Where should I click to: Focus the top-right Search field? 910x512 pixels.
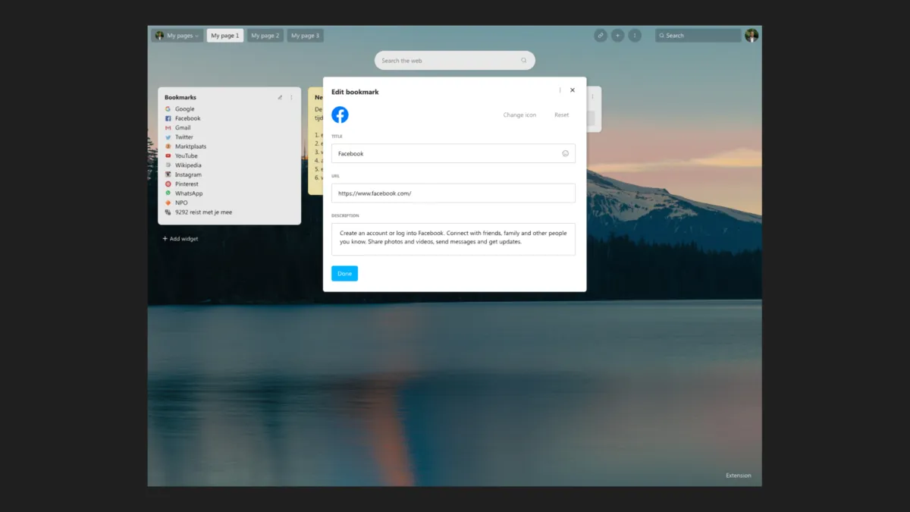pos(698,36)
